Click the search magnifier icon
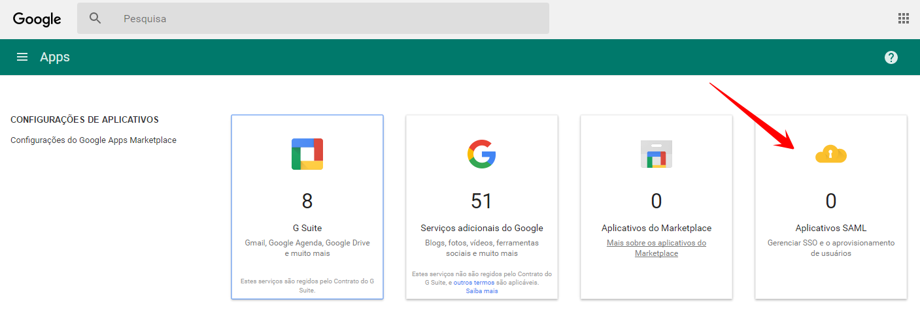This screenshot has width=920, height=331. tap(95, 18)
